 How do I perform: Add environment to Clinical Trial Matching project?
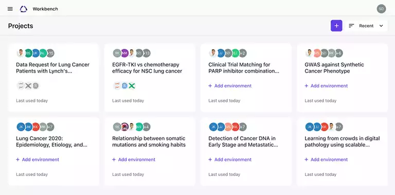pos(230,86)
